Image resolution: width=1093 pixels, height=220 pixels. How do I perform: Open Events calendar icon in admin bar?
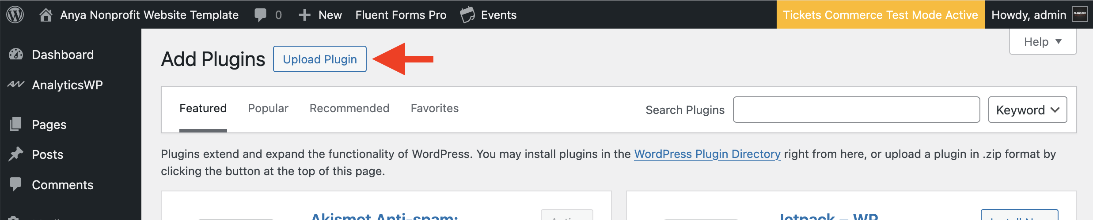point(467,15)
